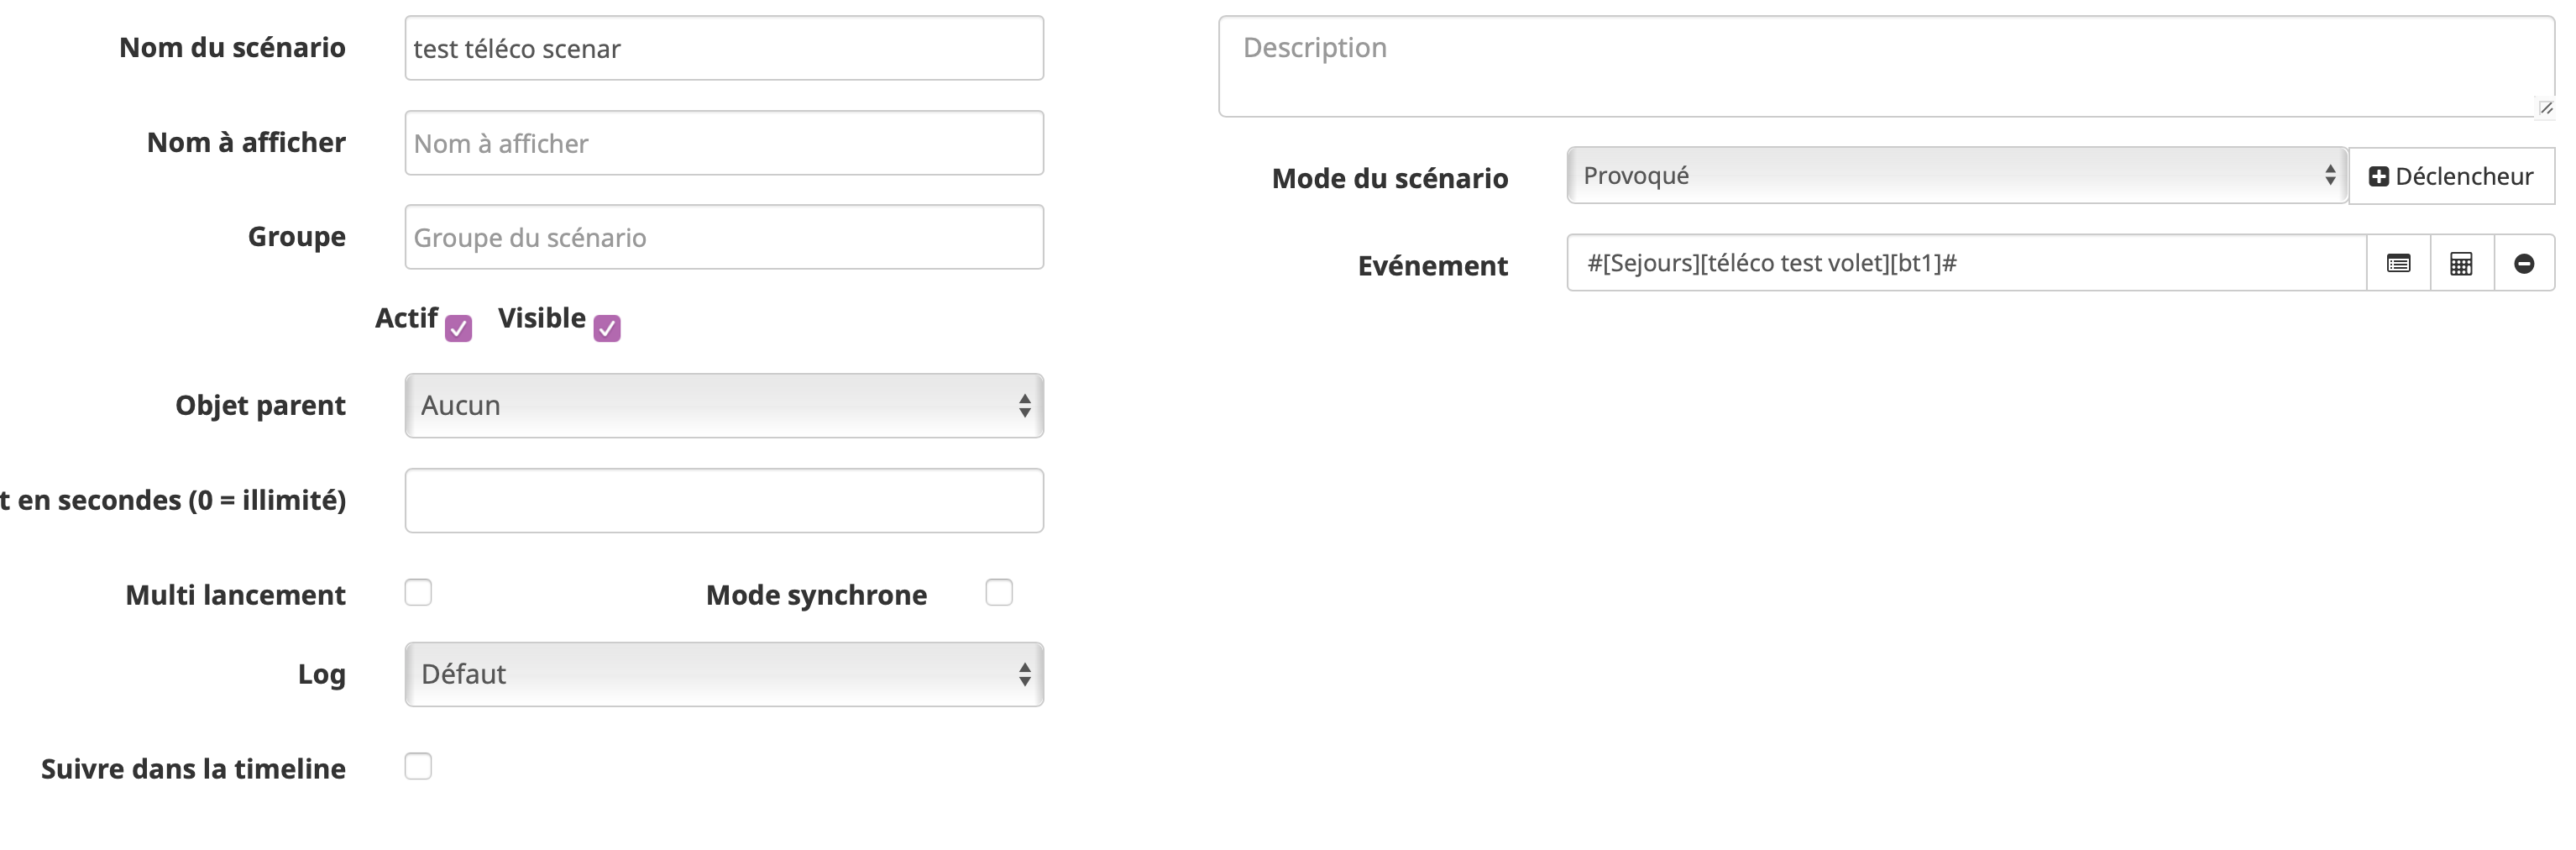2576x850 pixels.
Task: Click the Objet parent label
Action: click(x=260, y=405)
